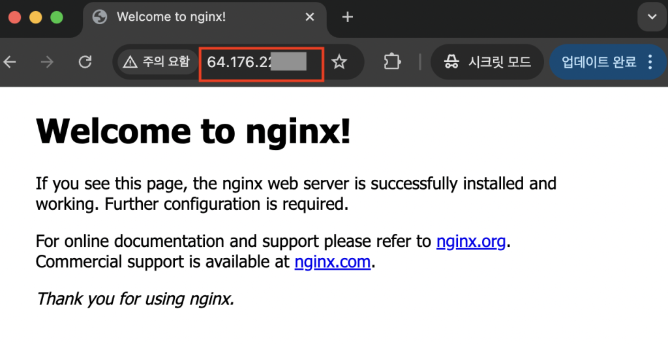Viewport: 668px width, 344px height.
Task: Click the 'Further configuration is required.' text
Action: (x=226, y=205)
